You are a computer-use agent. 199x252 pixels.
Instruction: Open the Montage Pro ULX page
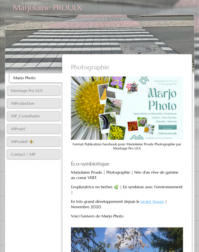(33, 90)
